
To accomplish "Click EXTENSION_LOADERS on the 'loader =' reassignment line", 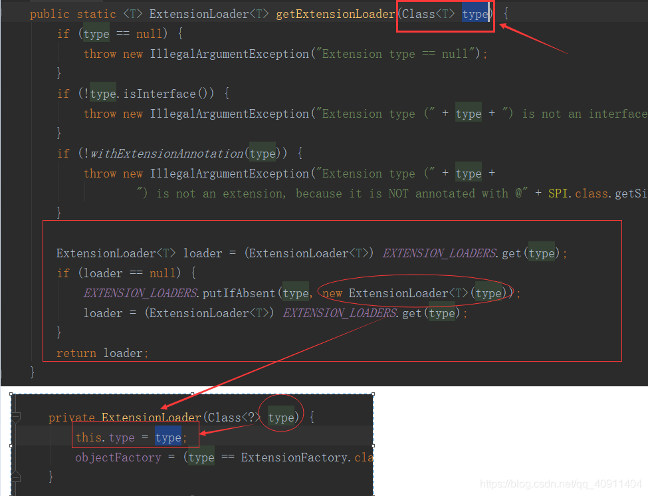I will tap(340, 313).
